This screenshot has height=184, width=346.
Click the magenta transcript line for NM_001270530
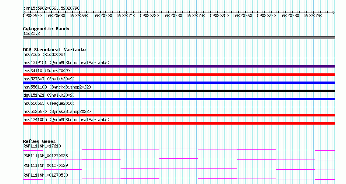(179, 179)
